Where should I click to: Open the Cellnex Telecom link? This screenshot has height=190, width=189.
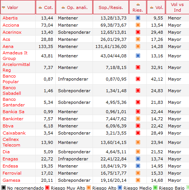pos(11,142)
